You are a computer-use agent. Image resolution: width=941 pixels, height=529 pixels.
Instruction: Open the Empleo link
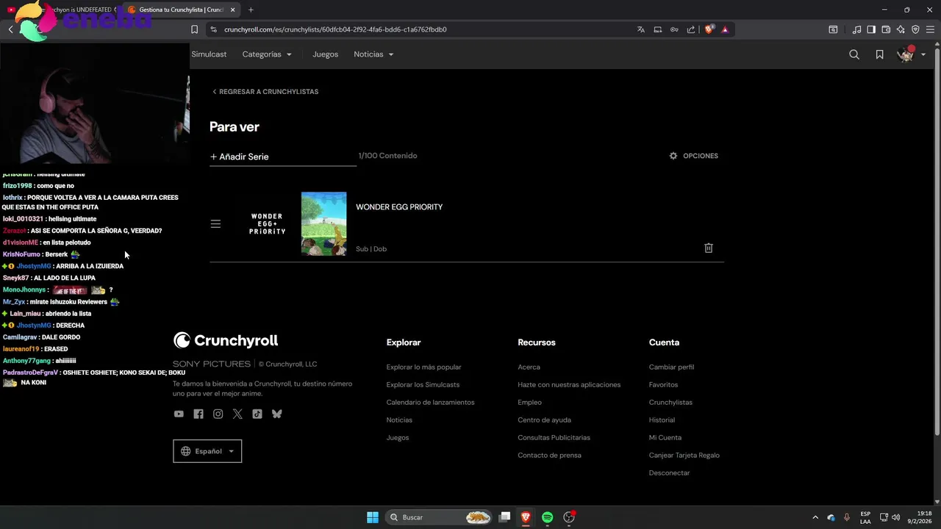[x=529, y=403]
